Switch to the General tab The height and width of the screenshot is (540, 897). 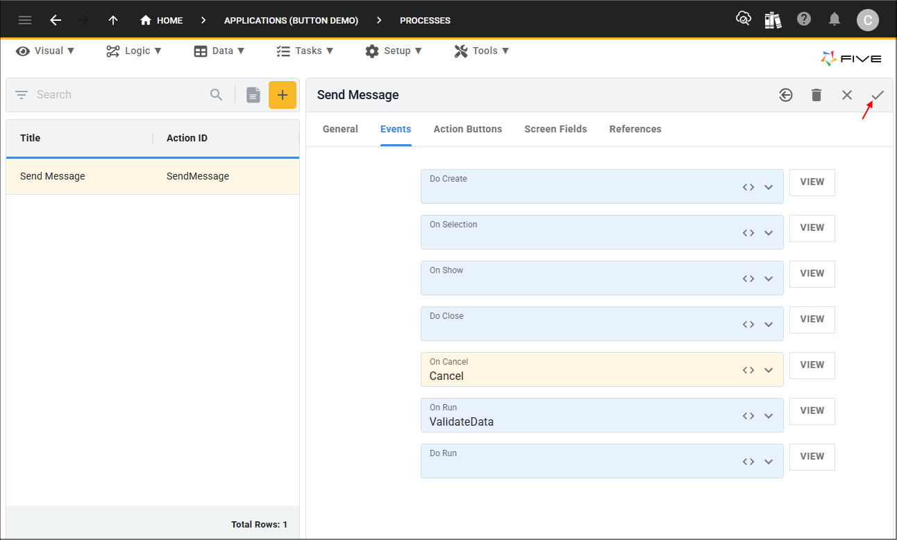(340, 129)
